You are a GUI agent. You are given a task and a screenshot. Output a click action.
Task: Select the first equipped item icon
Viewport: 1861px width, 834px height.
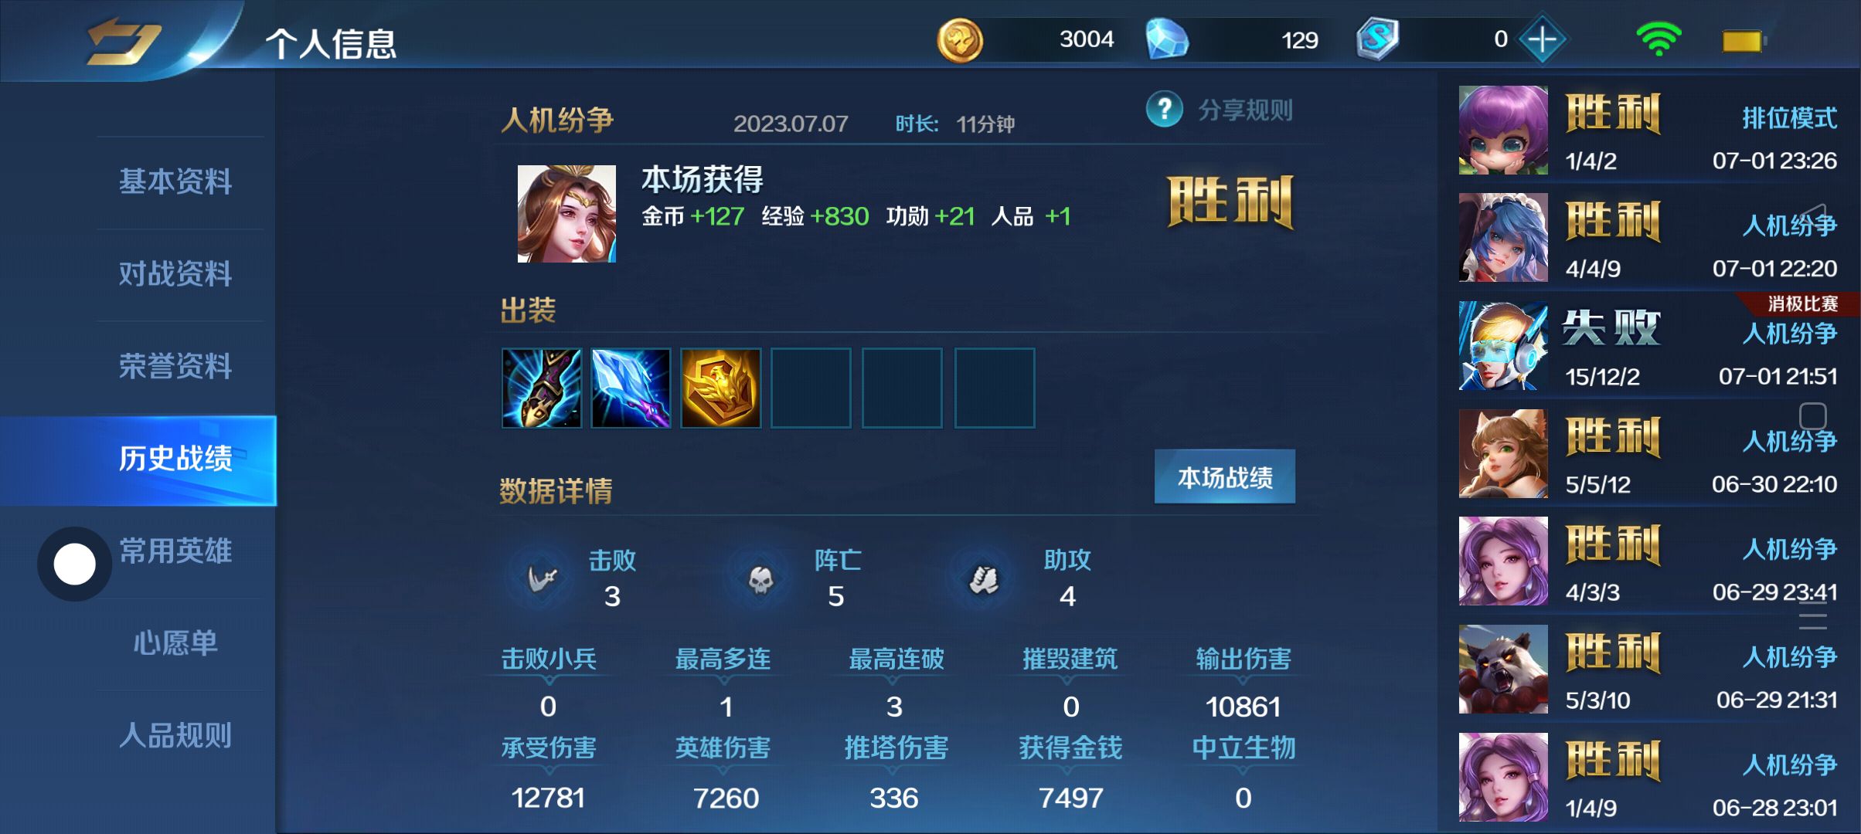point(542,388)
